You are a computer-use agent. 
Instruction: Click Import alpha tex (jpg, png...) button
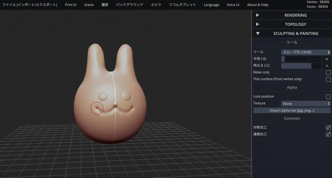[292, 110]
